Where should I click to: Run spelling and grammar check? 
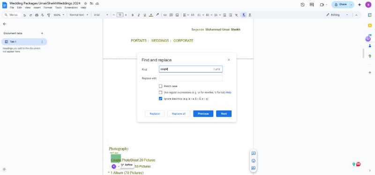coord(43,15)
